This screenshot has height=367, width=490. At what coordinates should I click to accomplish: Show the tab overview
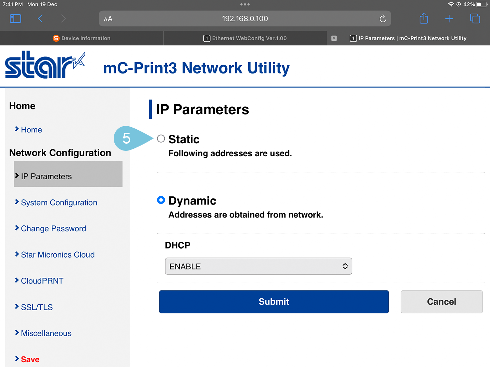475,18
